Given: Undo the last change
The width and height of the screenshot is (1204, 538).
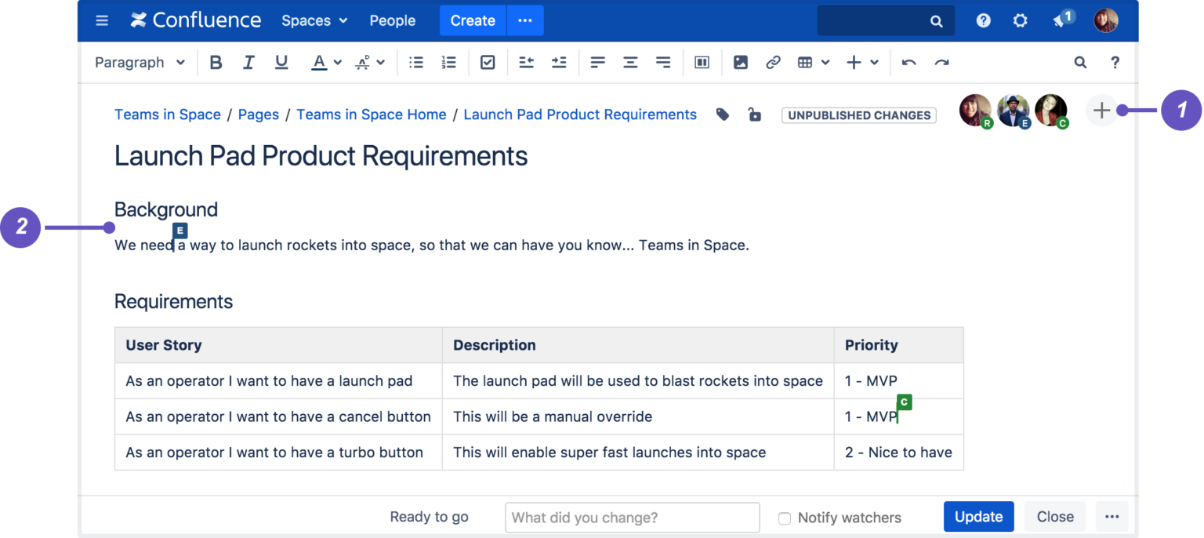Looking at the screenshot, I should [x=908, y=62].
